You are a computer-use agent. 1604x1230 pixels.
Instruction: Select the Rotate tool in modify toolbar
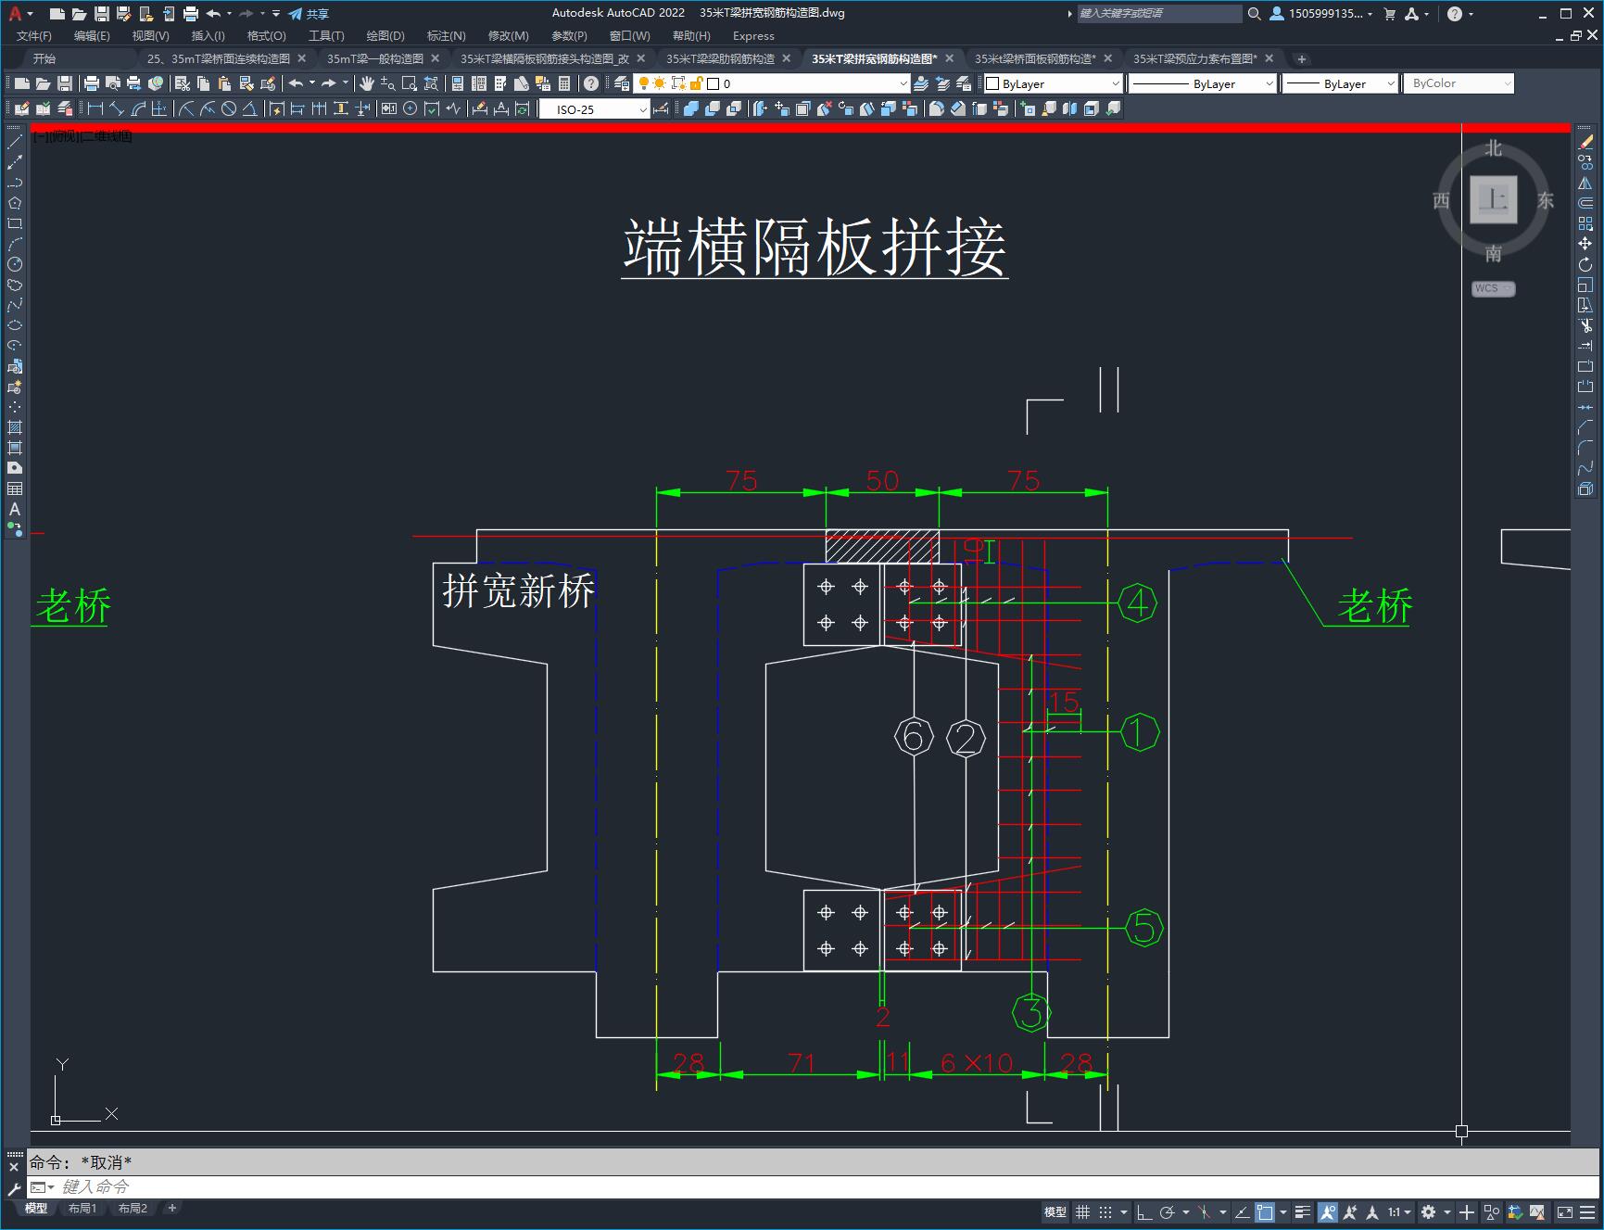tap(1585, 264)
